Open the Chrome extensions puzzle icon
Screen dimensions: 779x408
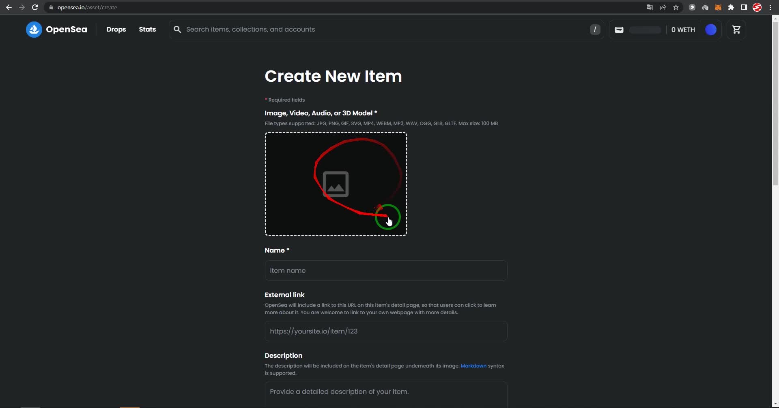[731, 7]
